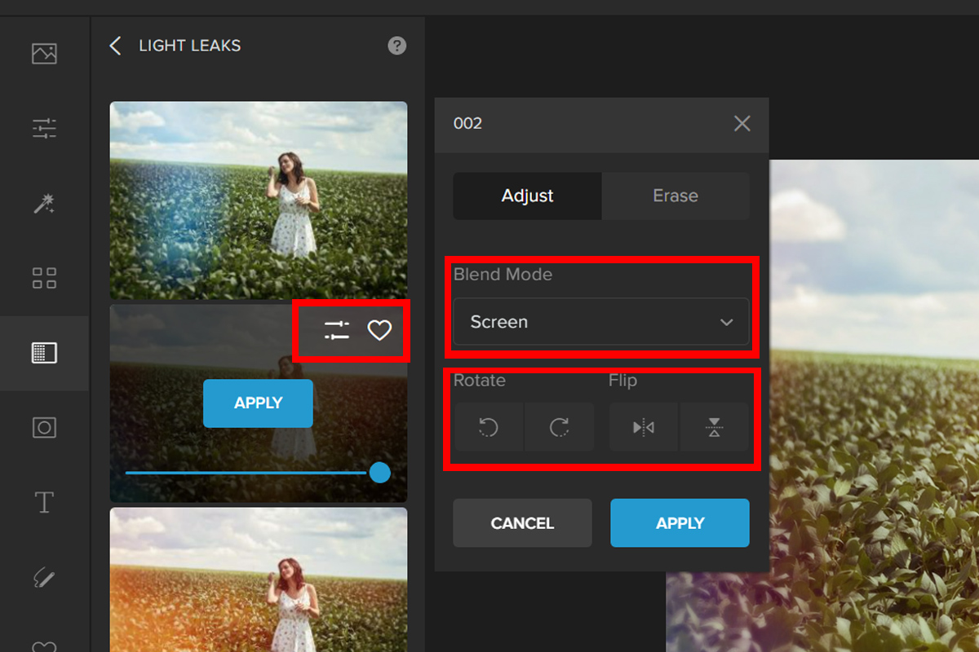Click the light leak intensity slider handle

coord(380,473)
